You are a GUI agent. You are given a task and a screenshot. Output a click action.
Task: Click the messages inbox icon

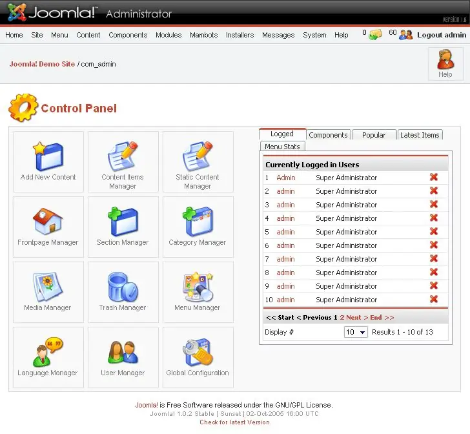coord(375,35)
